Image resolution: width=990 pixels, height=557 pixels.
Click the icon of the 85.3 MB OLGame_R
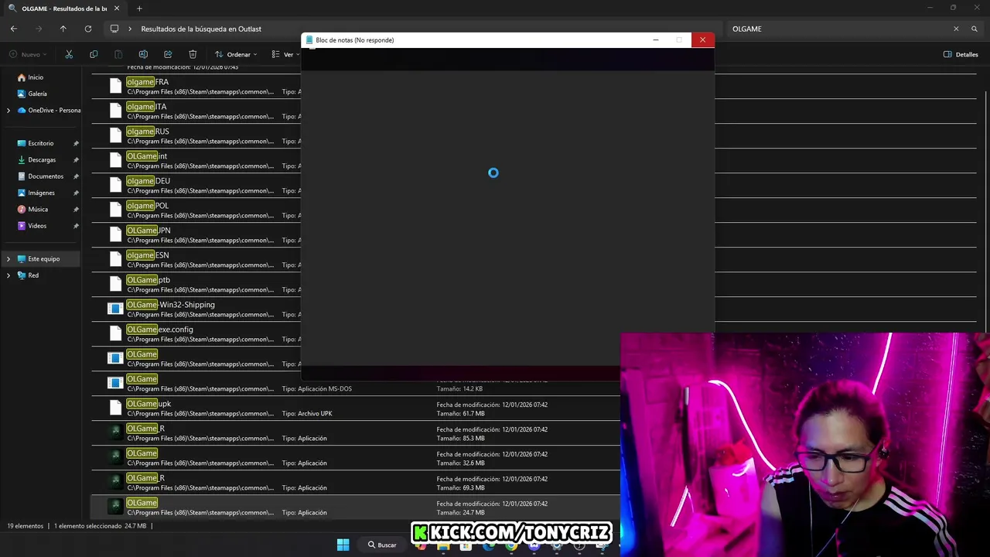(116, 432)
